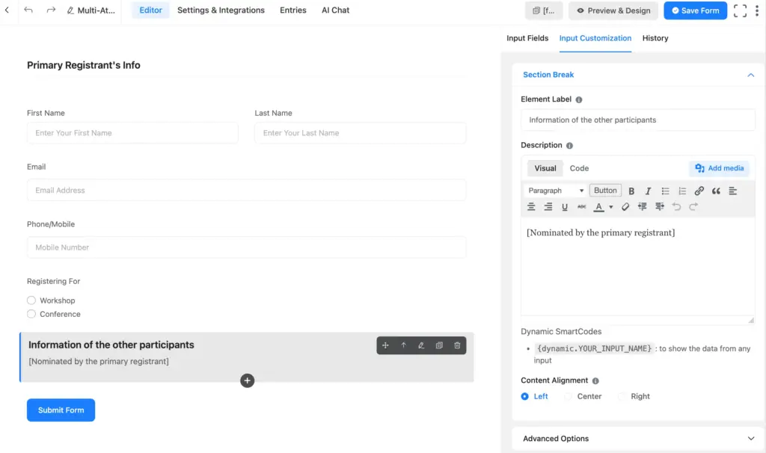Viewport: 766px width, 453px height.
Task: Align text right in the editor
Action: (548, 207)
